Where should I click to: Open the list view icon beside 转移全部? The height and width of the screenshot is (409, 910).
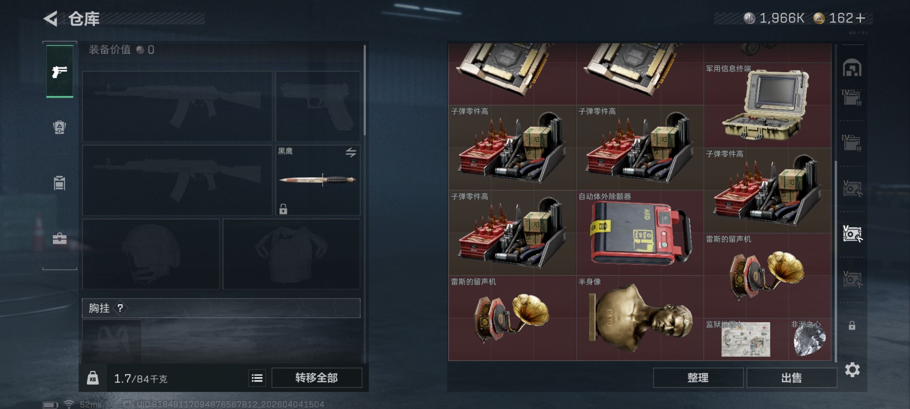(257, 378)
